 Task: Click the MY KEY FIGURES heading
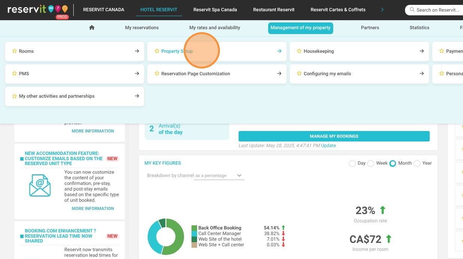[163, 163]
